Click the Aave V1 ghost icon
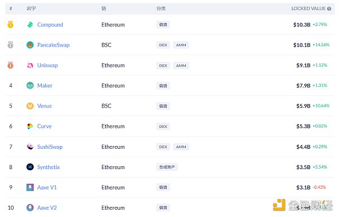This screenshot has height=217, width=339. pos(30,187)
